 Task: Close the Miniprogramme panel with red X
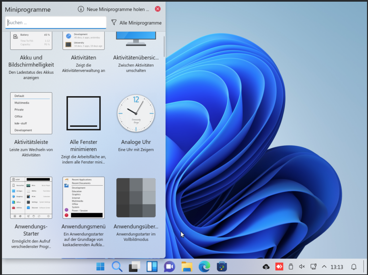point(158,9)
